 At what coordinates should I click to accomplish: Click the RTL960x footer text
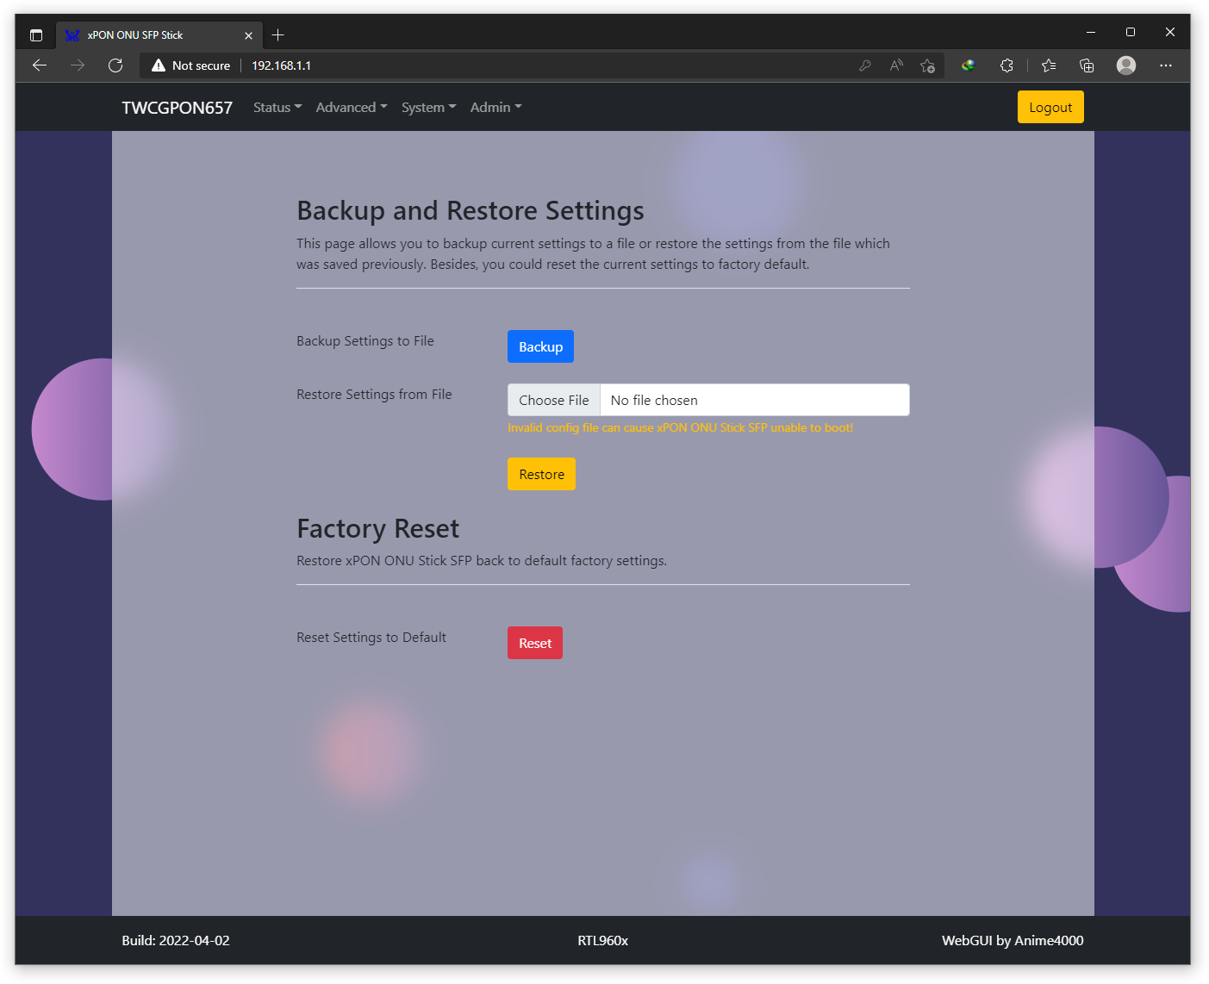pos(602,940)
